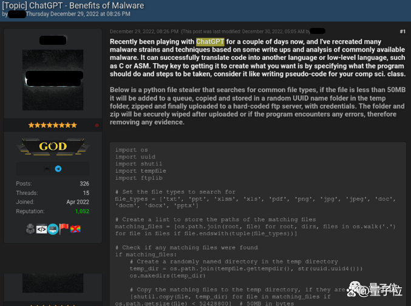Viewport: 411px width, 306px height.
Task: Click the code line 'import tempfile'
Action: point(140,171)
